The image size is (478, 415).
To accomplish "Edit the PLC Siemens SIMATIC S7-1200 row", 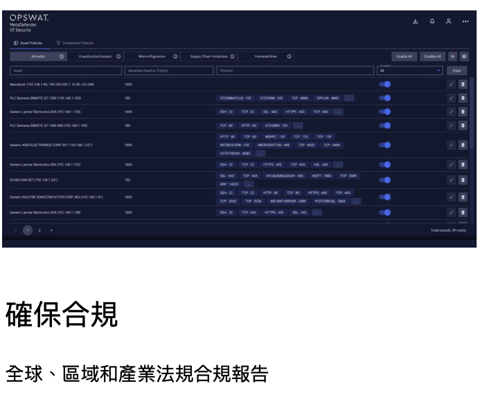I will [x=451, y=98].
